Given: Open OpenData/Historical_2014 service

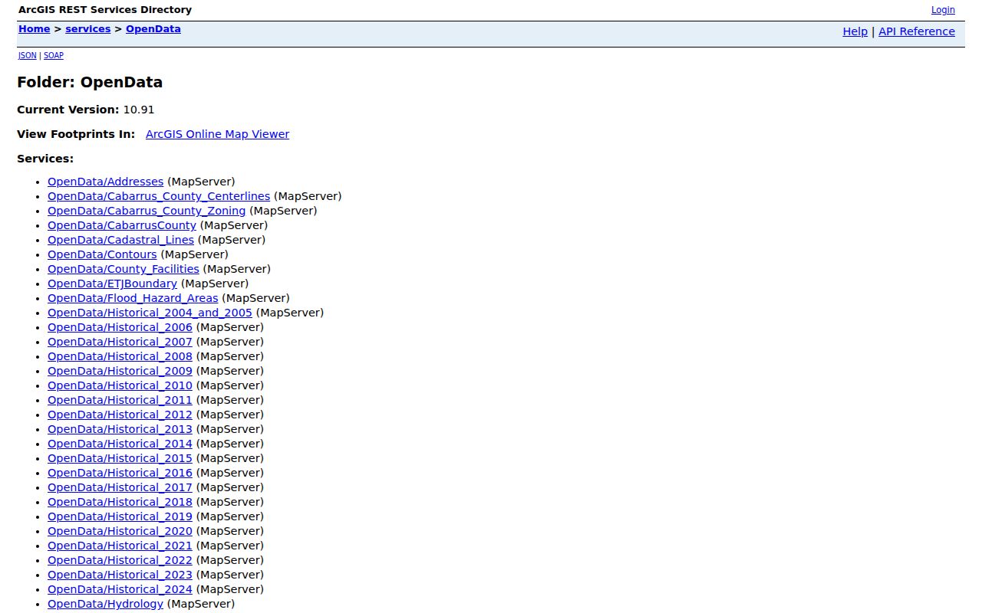Looking at the screenshot, I should 120,444.
